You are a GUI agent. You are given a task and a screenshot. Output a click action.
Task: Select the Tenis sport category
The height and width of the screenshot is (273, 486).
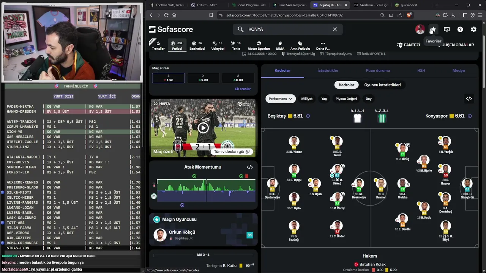click(236, 45)
